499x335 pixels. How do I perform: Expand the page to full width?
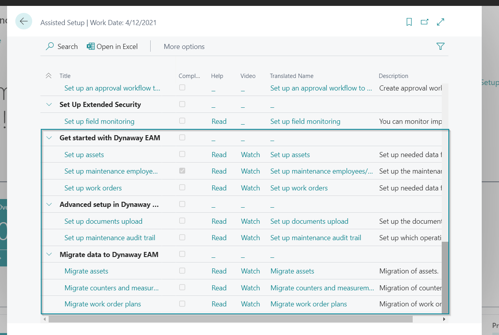pos(441,22)
